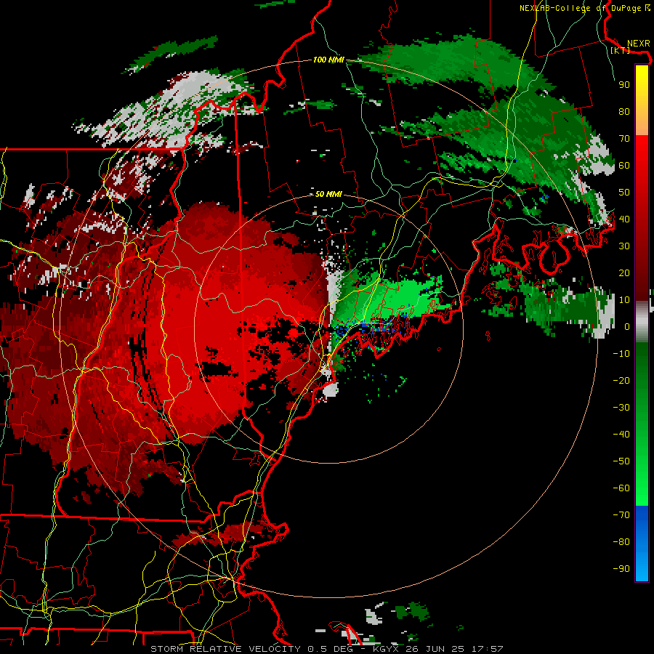Click the -90 value on velocity scale
The height and width of the screenshot is (654, 654).
(621, 569)
